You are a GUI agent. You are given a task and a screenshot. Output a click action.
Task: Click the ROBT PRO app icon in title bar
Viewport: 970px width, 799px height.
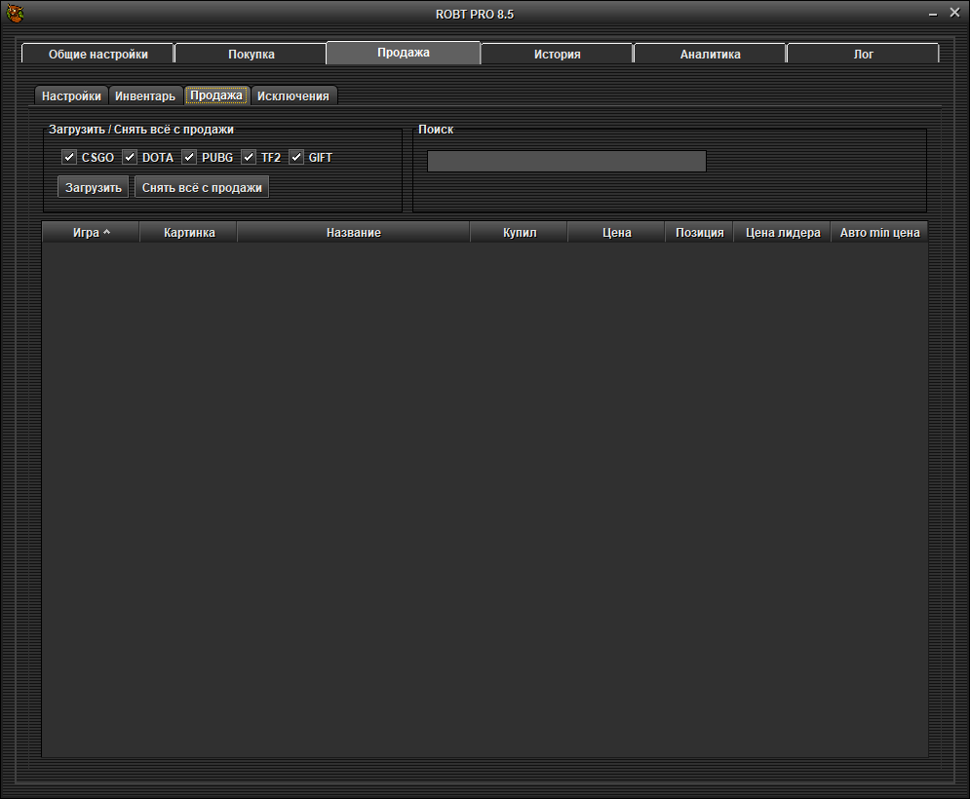(x=16, y=14)
